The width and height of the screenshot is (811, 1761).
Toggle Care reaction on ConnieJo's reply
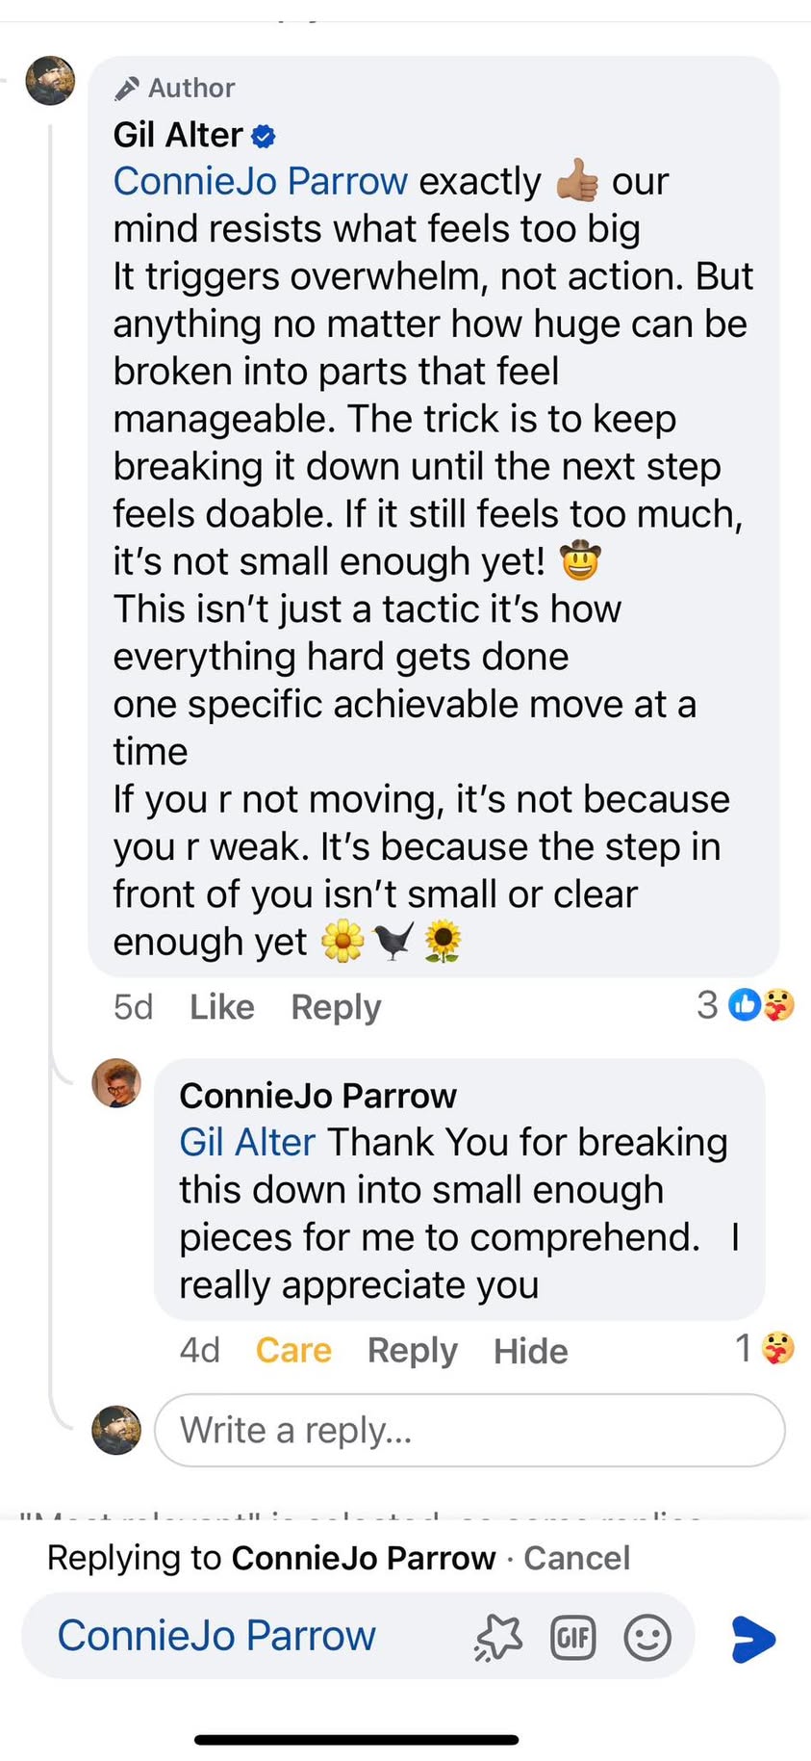click(293, 1350)
